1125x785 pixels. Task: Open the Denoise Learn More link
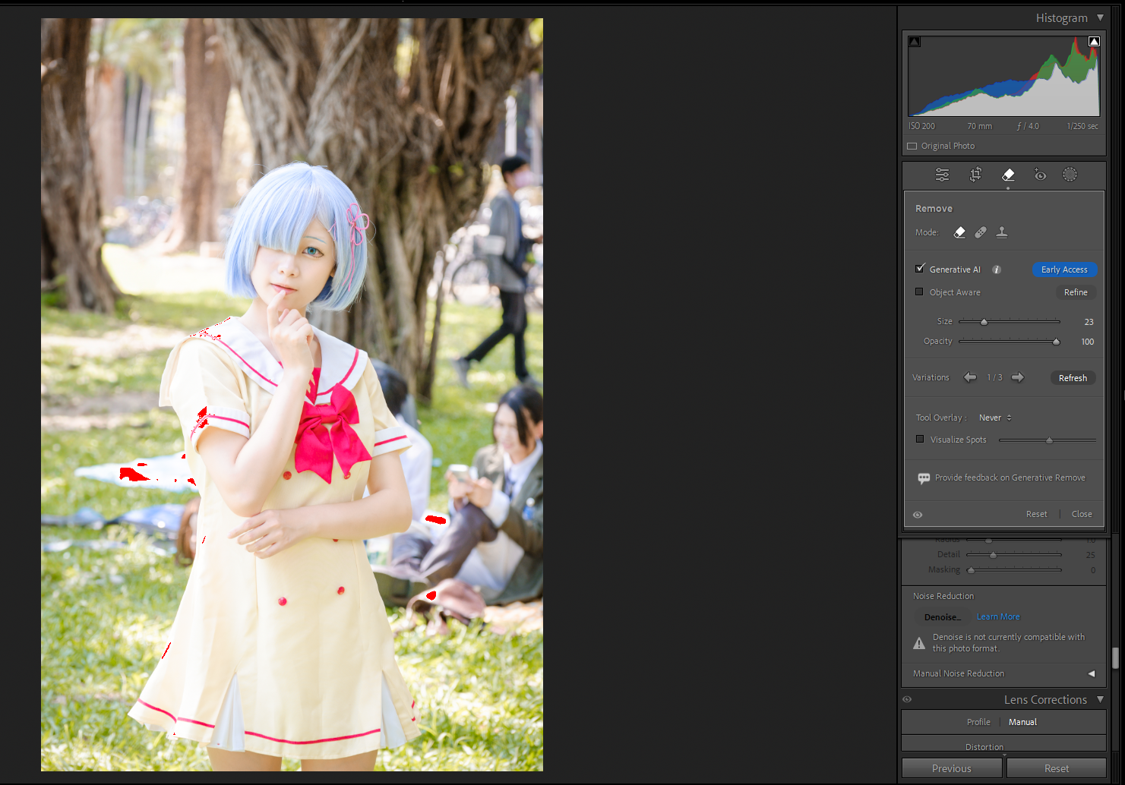998,616
